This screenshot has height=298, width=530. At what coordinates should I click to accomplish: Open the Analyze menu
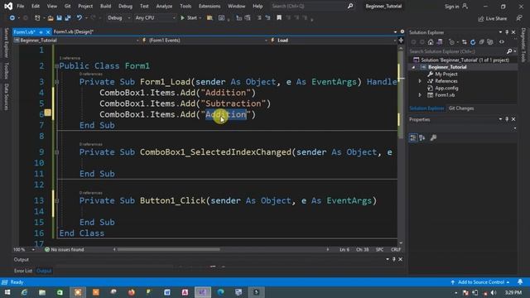pos(164,6)
